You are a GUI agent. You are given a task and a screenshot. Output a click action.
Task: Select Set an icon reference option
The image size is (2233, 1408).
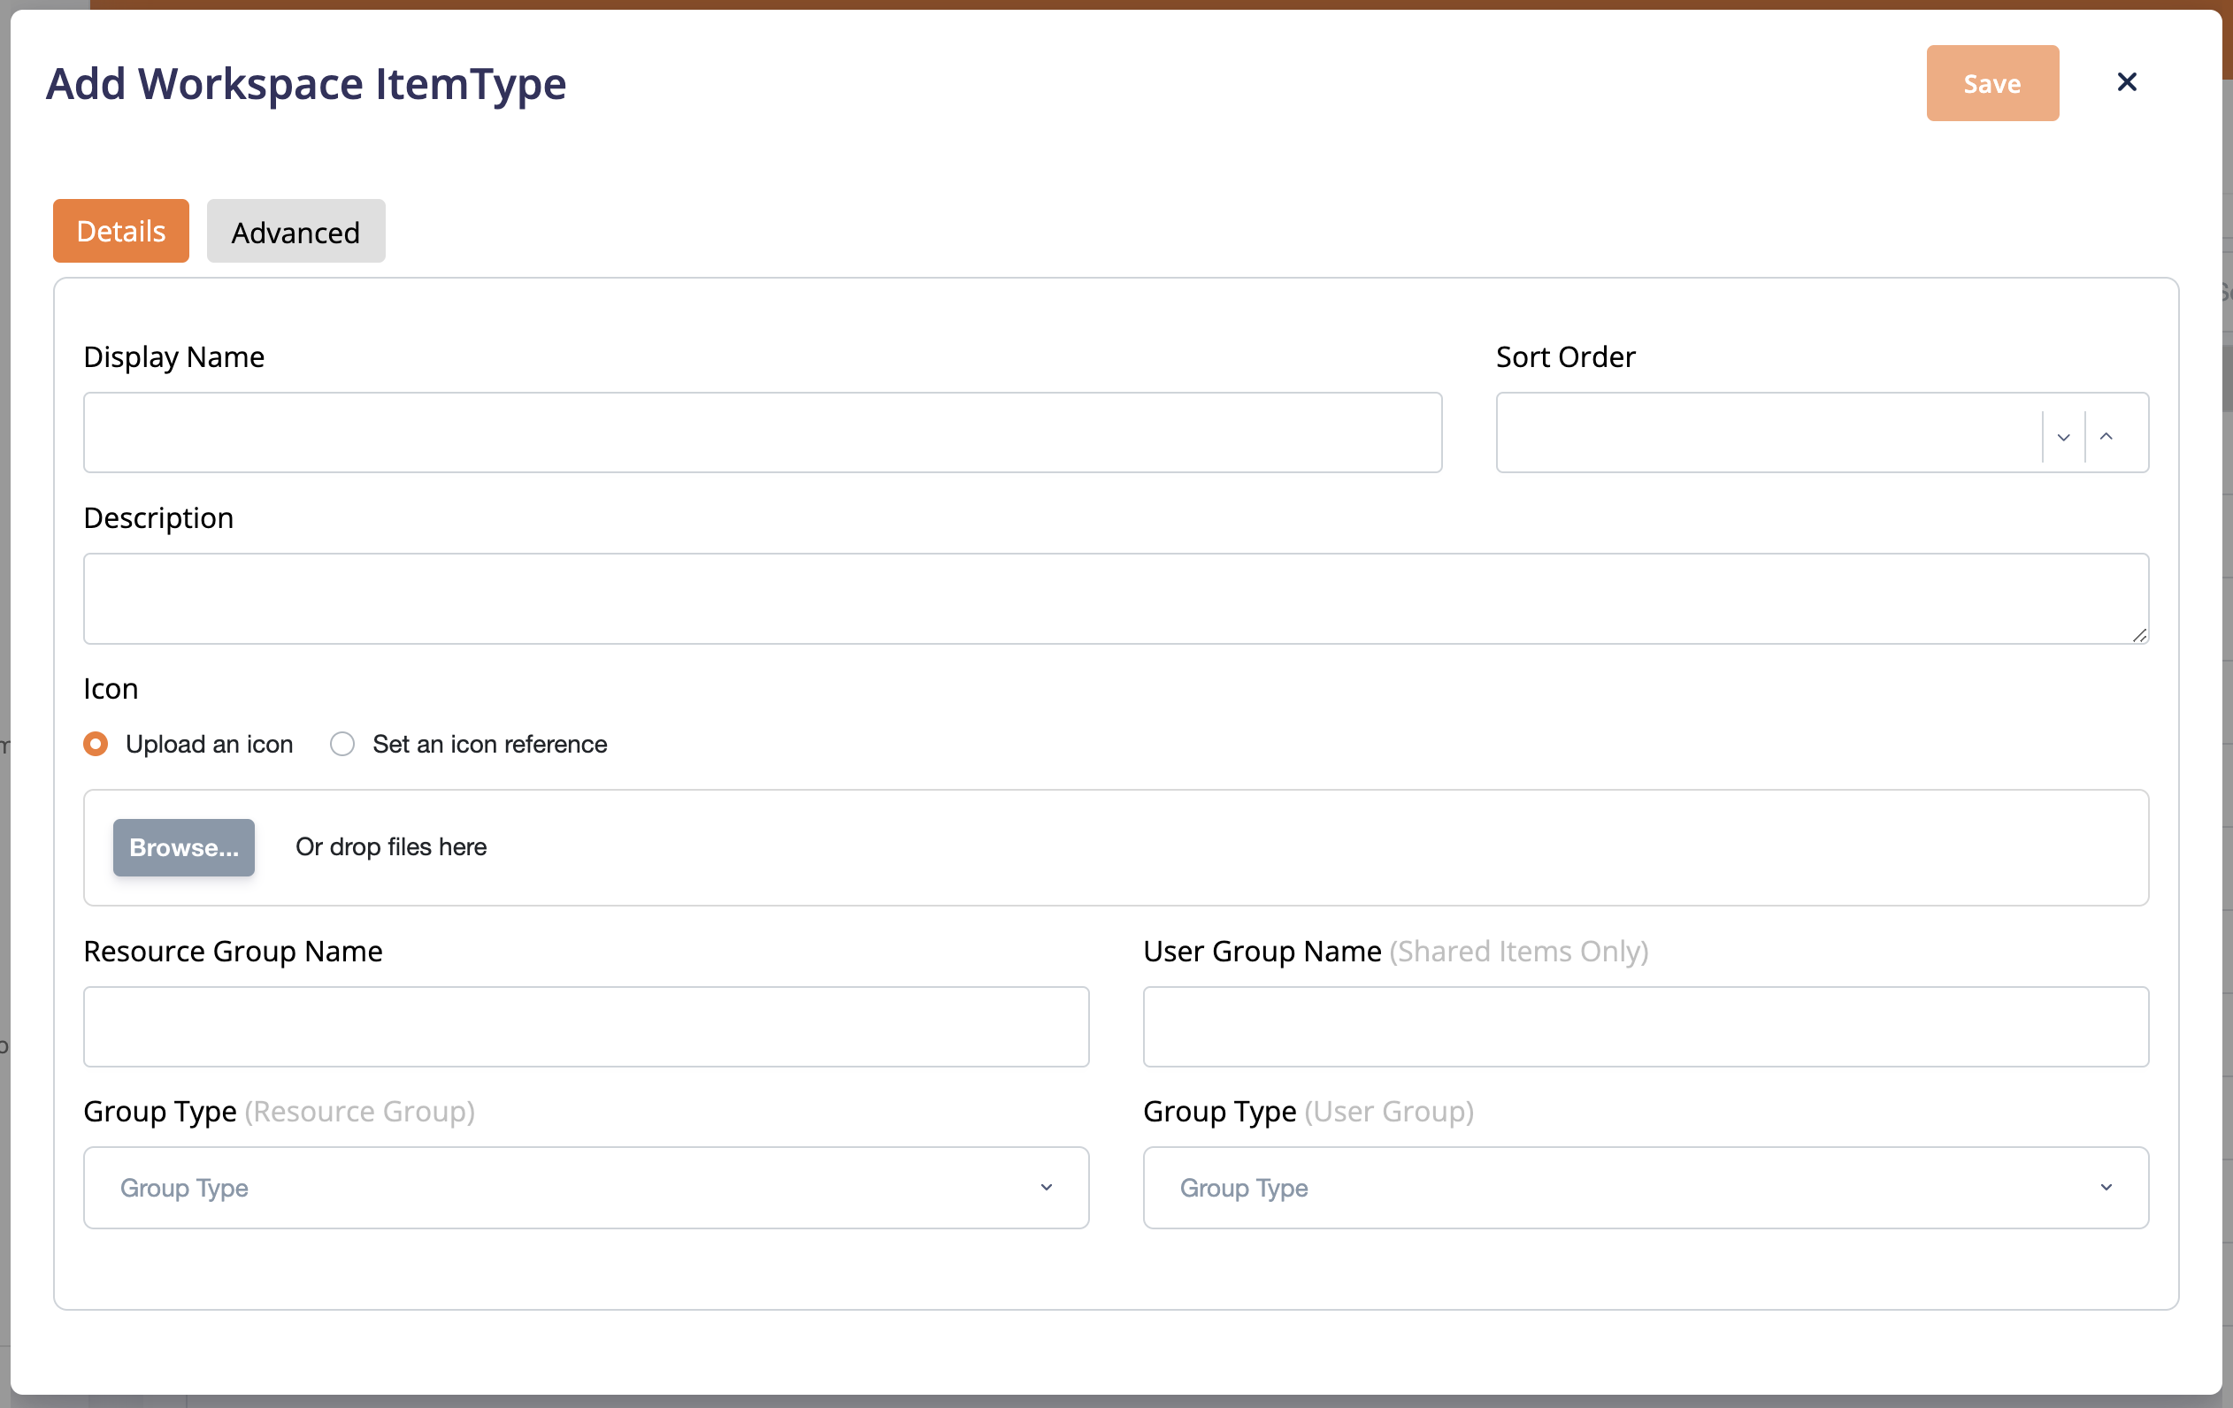(342, 744)
